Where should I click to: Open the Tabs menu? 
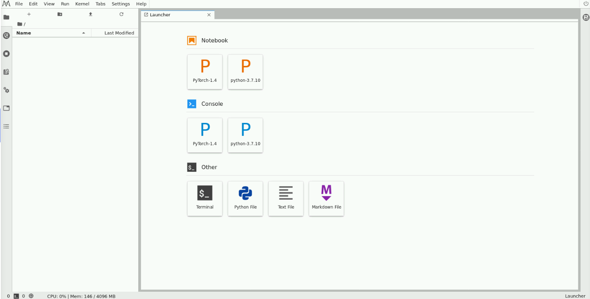tap(100, 4)
